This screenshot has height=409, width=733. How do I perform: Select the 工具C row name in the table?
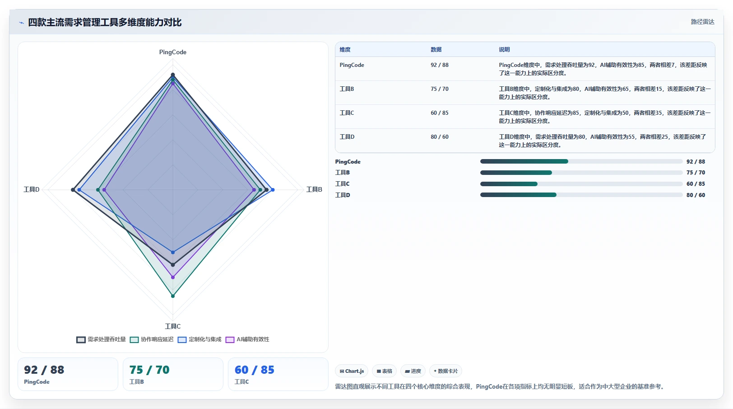click(x=347, y=113)
